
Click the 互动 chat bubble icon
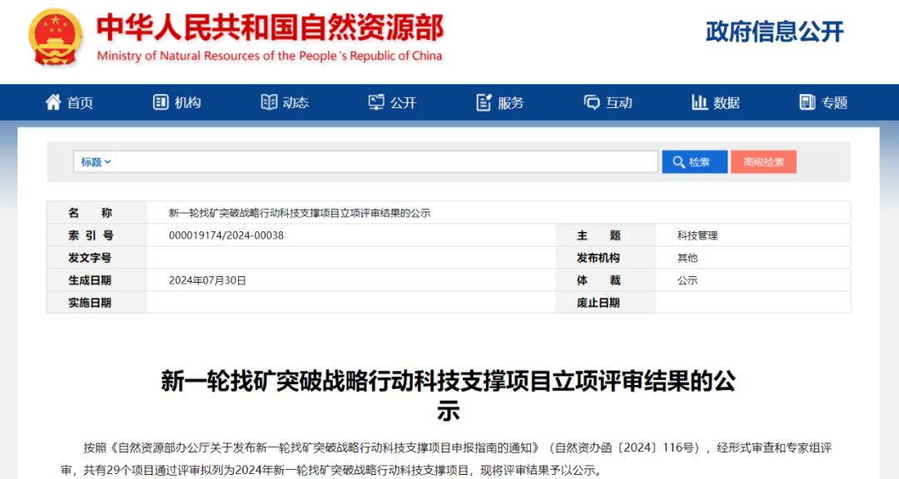click(x=592, y=102)
